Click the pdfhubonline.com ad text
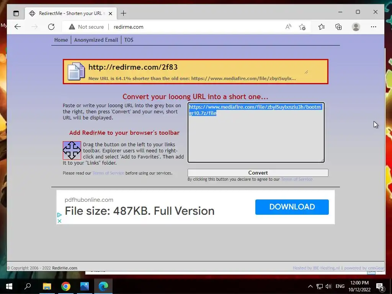 [89, 200]
